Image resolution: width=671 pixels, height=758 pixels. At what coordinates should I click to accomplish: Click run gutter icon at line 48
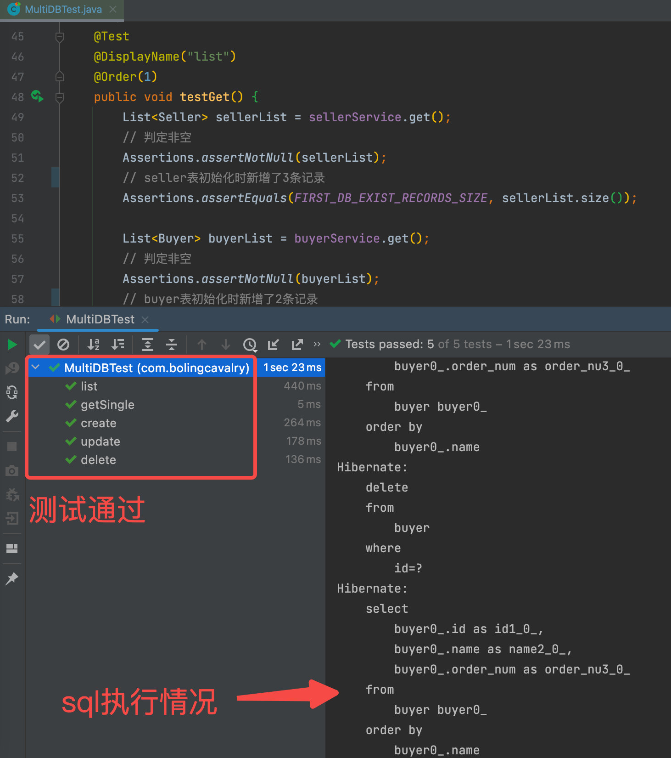click(x=37, y=96)
